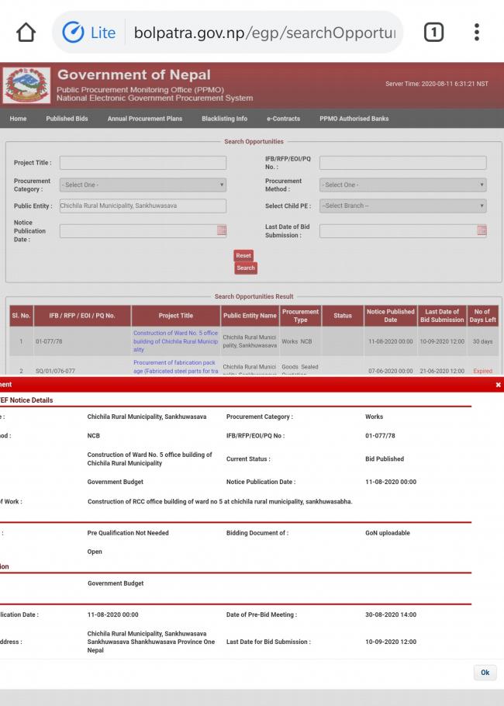Click the Reset button
The height and width of the screenshot is (706, 504).
click(243, 255)
